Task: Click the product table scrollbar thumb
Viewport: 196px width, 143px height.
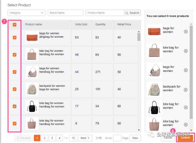Action: click(139, 37)
